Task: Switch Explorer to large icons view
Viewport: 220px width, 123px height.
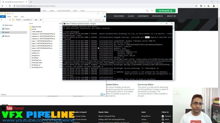Action: [104, 94]
